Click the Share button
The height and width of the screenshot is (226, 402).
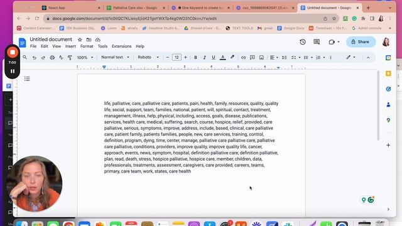tap(361, 42)
